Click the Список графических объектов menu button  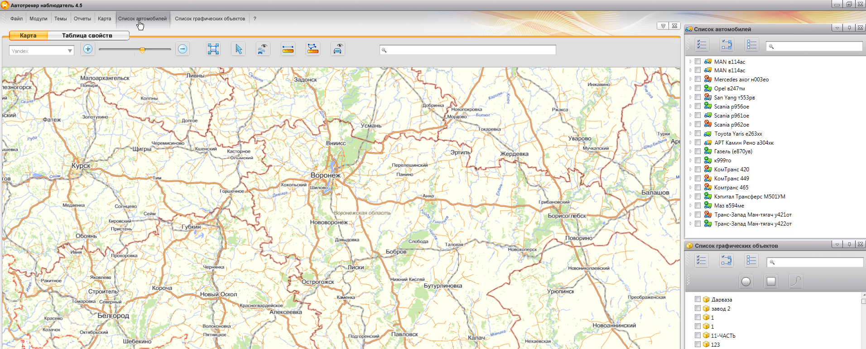[x=210, y=19]
